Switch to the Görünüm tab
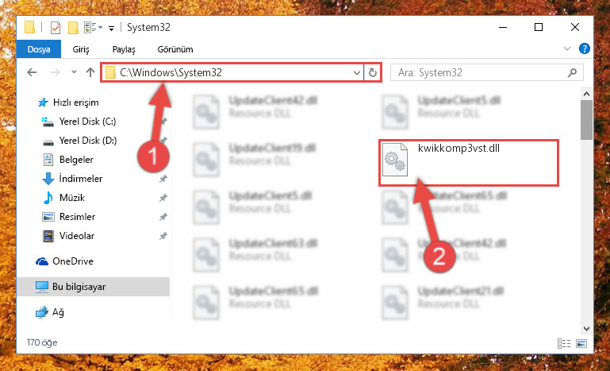The height and width of the screenshot is (371, 610). [175, 49]
